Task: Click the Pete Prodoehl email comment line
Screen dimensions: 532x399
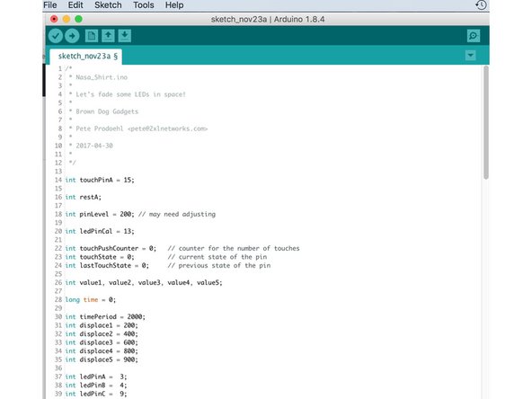Action: pyautogui.click(x=141, y=129)
